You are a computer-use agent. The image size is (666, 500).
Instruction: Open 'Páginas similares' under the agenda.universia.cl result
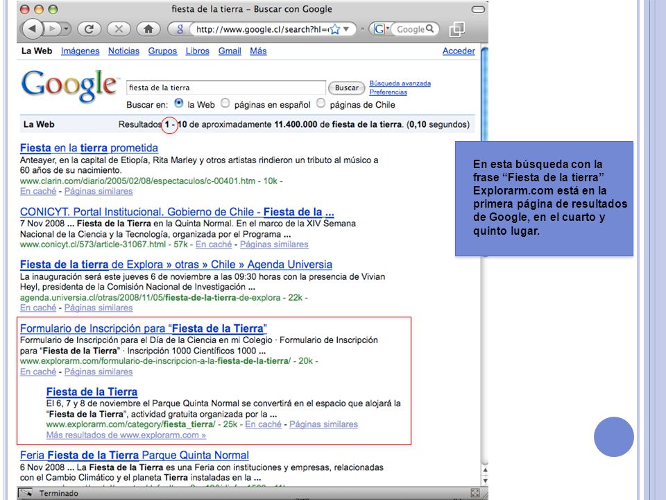coord(99,308)
